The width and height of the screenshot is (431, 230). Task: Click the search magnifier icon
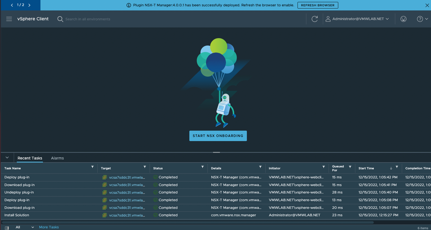(60, 19)
